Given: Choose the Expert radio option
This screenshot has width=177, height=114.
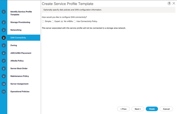Looking at the screenshot, I should 53,21.
